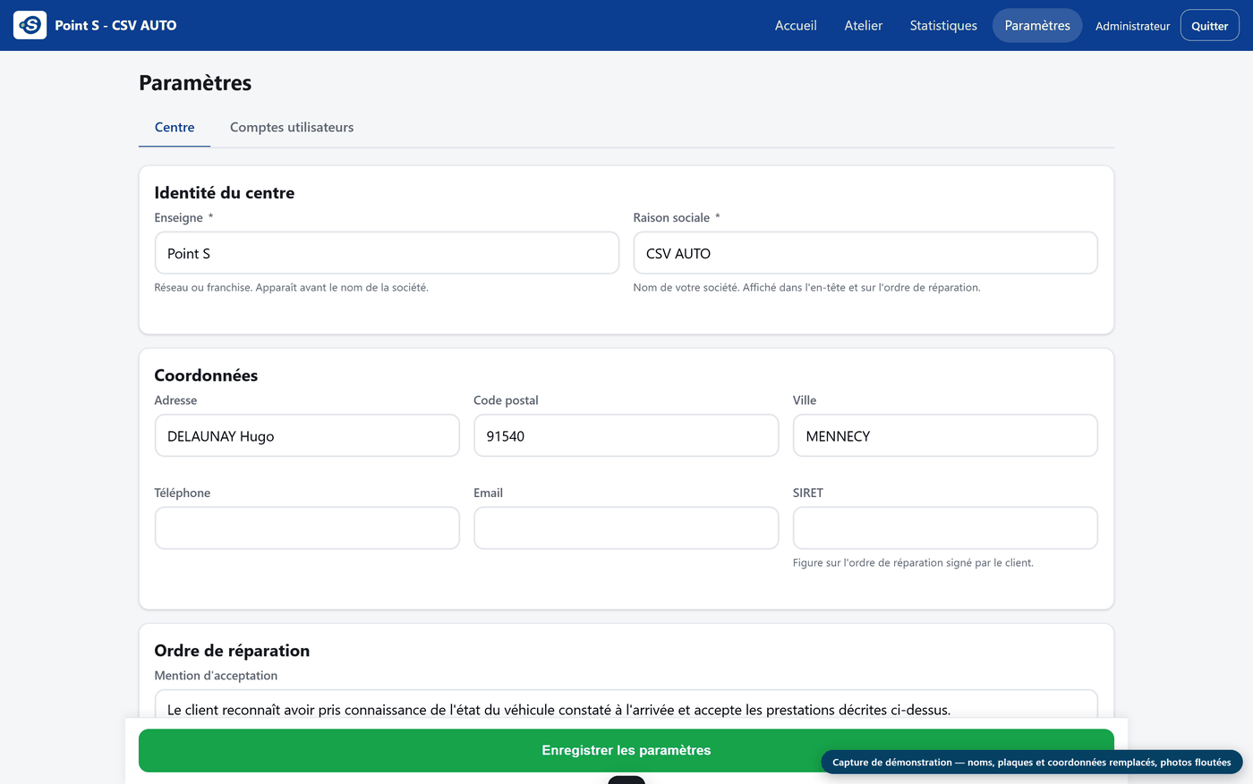
Task: Click the Administrateur label
Action: [x=1132, y=26]
